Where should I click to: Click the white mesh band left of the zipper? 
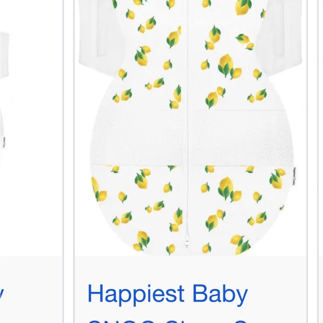pos(137,137)
